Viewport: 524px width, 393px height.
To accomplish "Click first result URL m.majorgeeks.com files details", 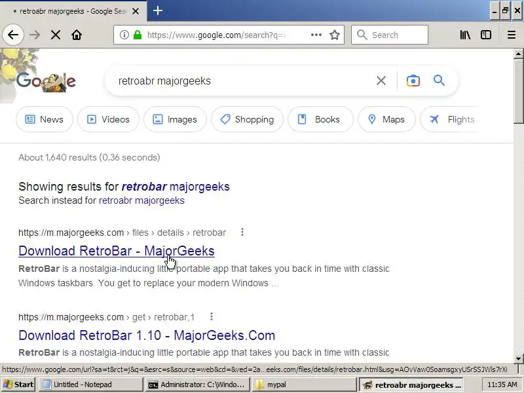I will (122, 233).
